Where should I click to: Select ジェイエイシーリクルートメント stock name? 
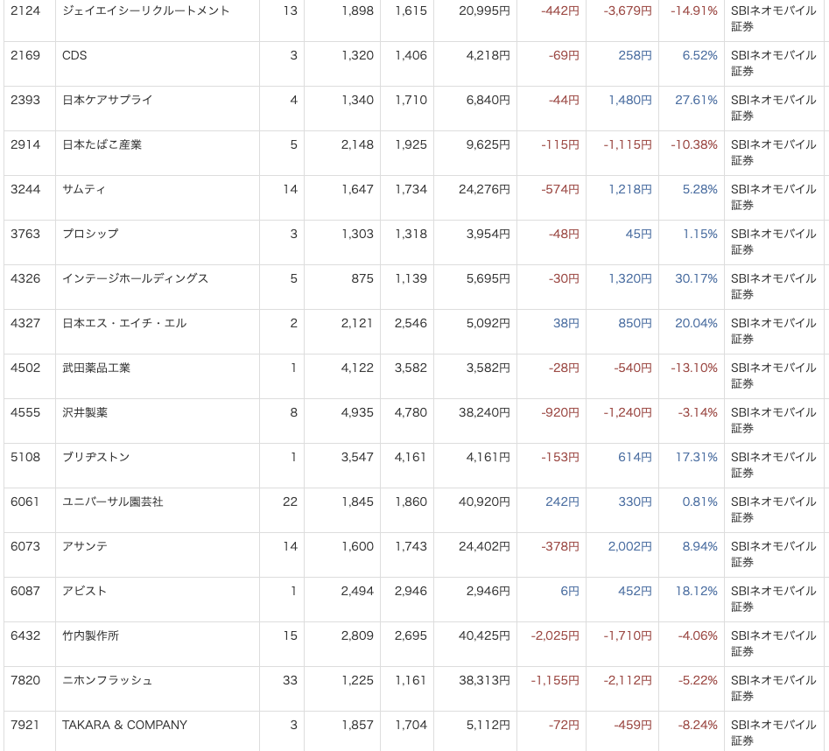coord(146,11)
